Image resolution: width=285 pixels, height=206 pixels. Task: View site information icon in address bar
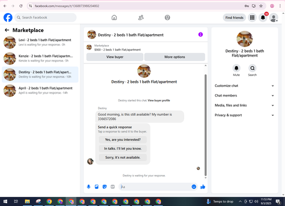pos(30,6)
